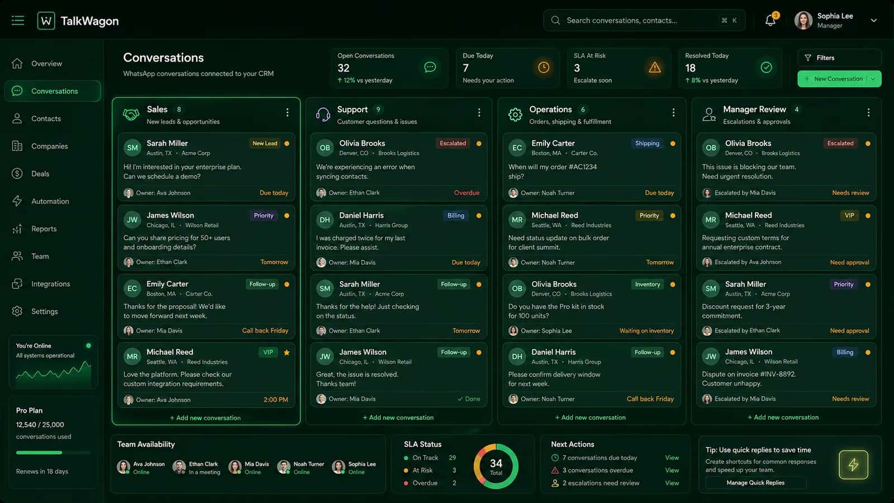The width and height of the screenshot is (894, 503).
Task: Click the Open Conversations chat bubble icon
Action: [430, 68]
